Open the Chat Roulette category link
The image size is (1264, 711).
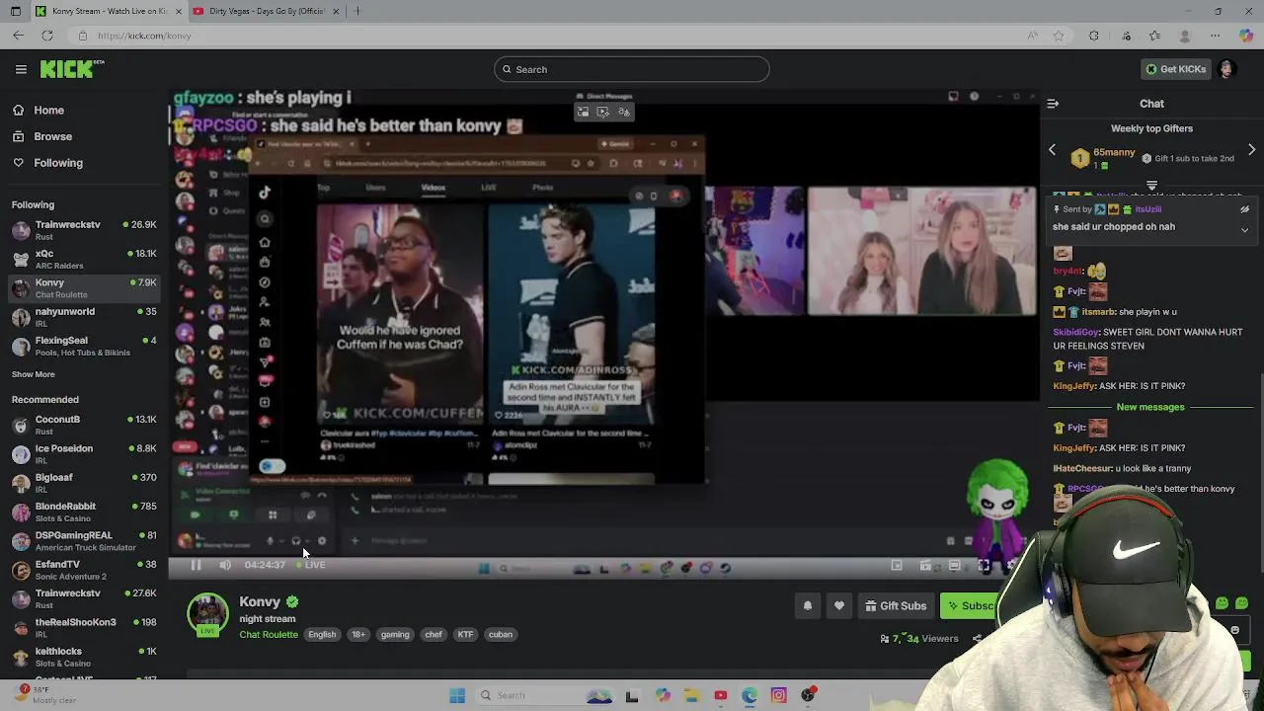pos(269,635)
